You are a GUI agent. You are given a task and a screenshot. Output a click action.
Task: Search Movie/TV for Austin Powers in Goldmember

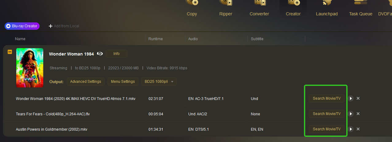pos(327,129)
